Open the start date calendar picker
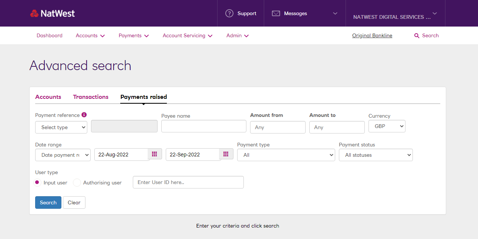Image resolution: width=478 pixels, height=239 pixels. 155,154
